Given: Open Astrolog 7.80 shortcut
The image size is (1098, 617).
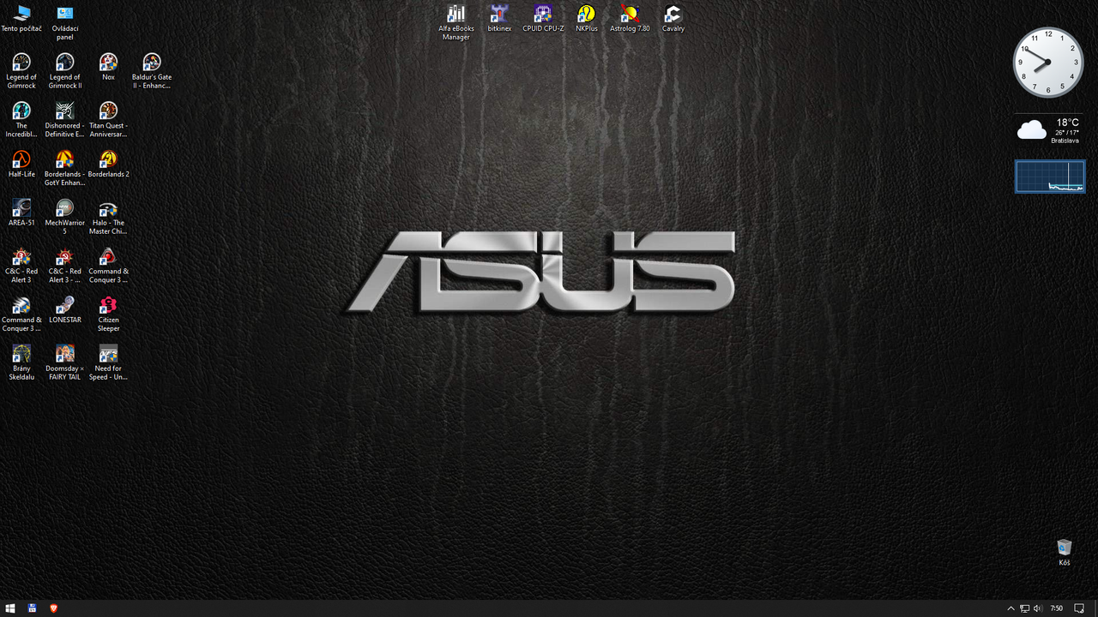Looking at the screenshot, I should click(630, 19).
